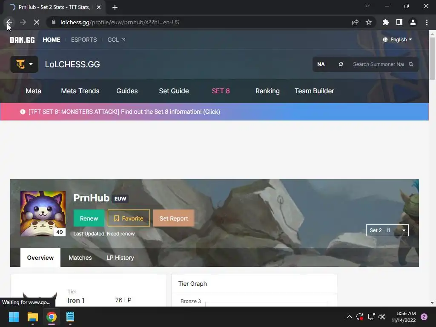This screenshot has width=436, height=327.
Task: Click the tab search chevron in title bar
Action: [x=367, y=6]
